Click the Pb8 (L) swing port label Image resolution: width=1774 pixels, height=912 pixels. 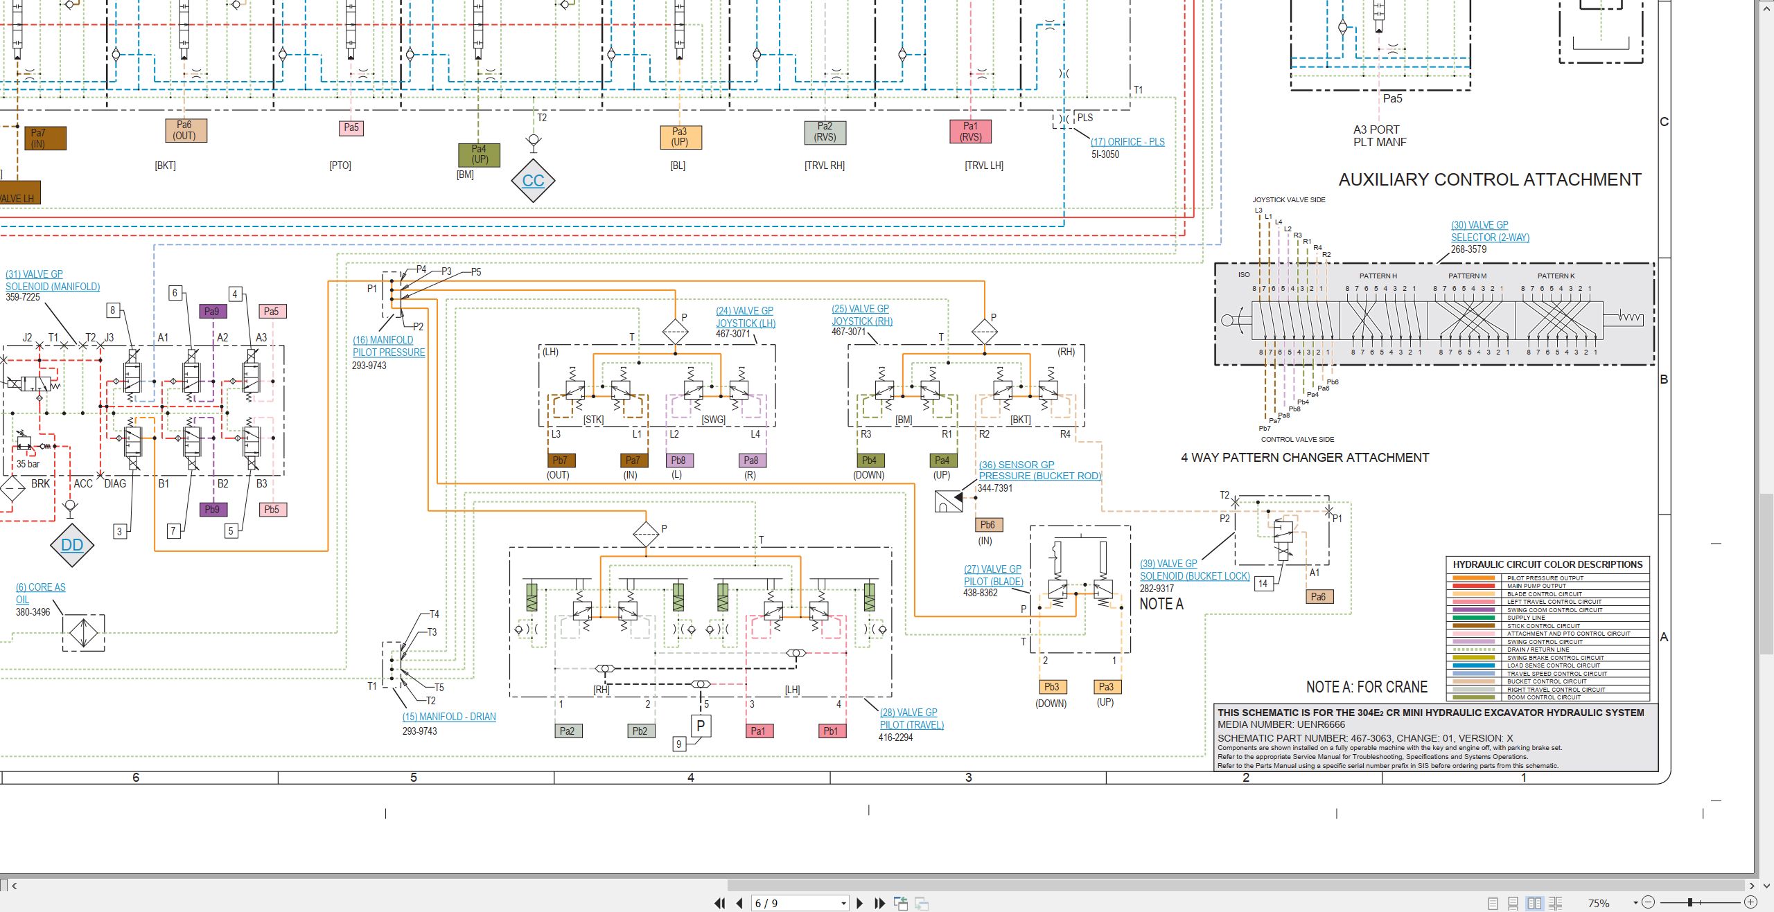[679, 461]
